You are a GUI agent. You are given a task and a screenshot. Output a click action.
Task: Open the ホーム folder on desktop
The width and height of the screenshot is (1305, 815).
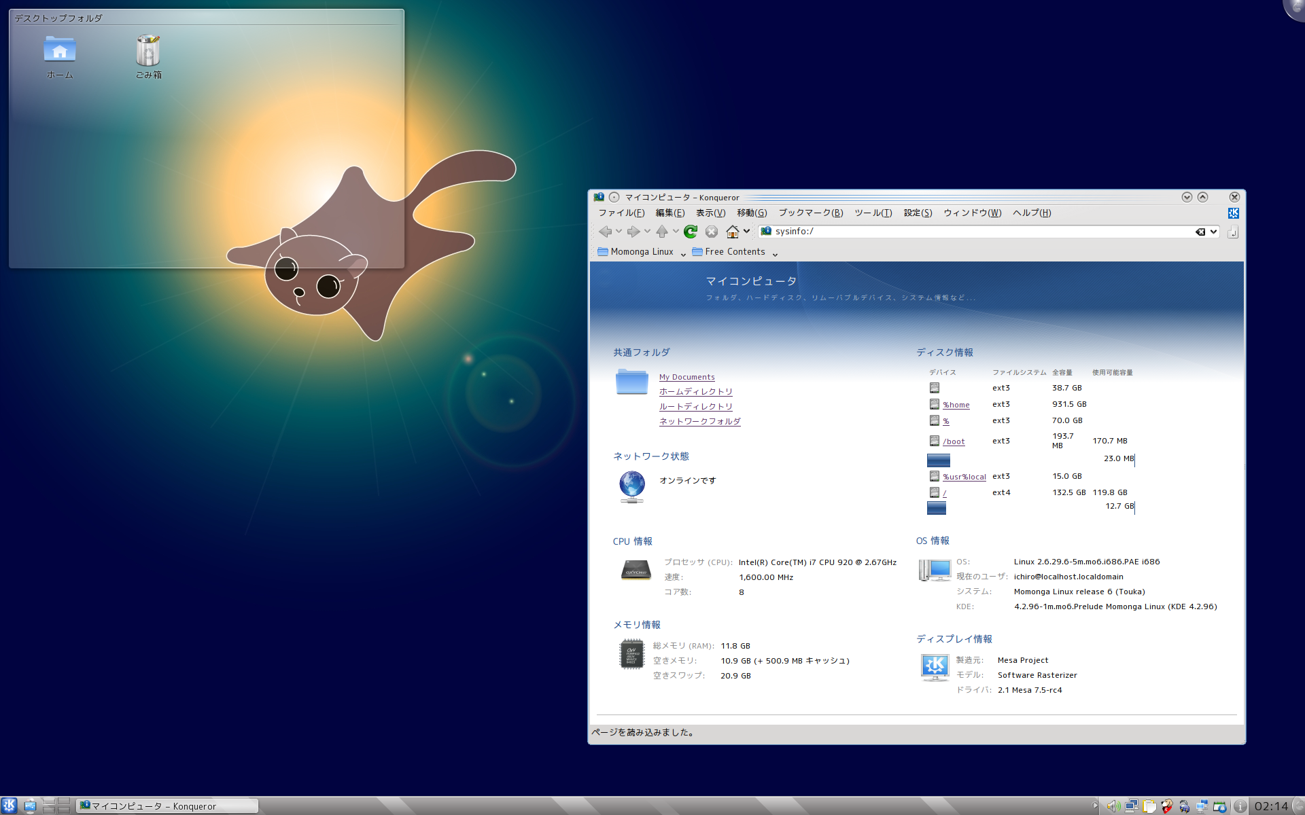60,56
